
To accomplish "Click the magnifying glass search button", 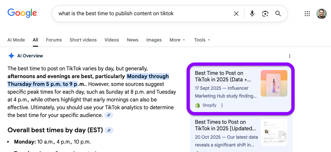I will (x=278, y=14).
